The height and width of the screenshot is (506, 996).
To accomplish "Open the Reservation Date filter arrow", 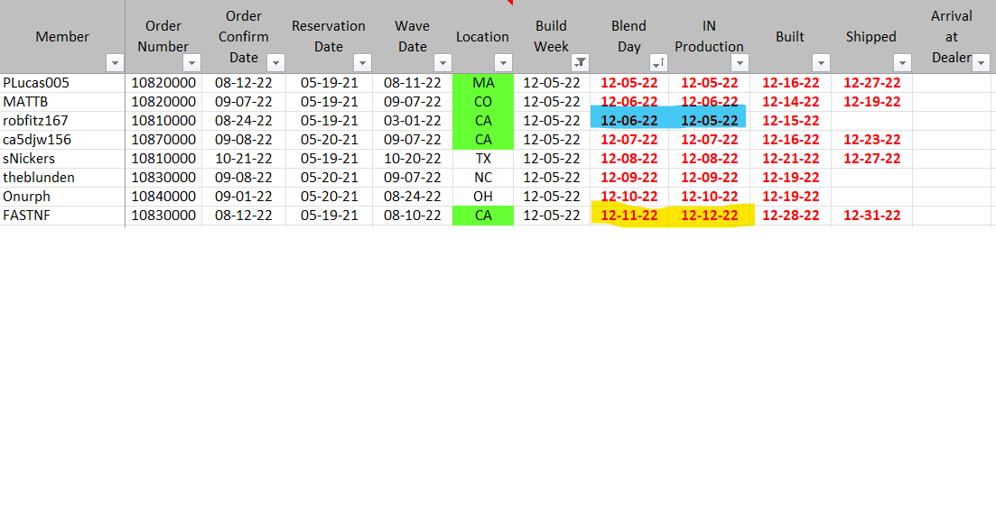I will click(x=362, y=63).
